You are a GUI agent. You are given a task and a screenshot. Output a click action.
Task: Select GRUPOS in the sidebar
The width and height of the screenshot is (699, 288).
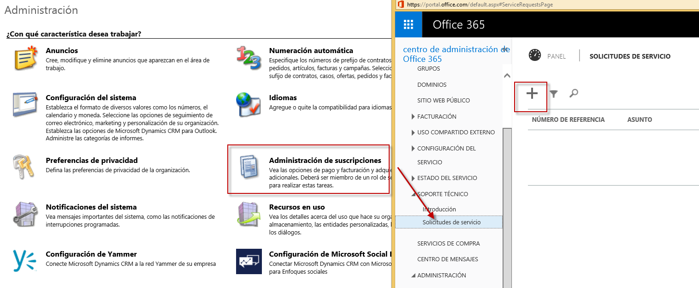point(428,69)
